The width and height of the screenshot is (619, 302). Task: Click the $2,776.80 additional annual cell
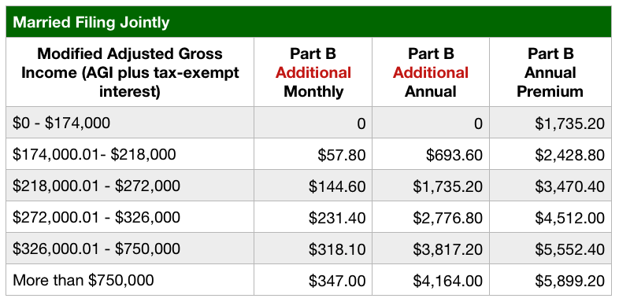click(431, 217)
